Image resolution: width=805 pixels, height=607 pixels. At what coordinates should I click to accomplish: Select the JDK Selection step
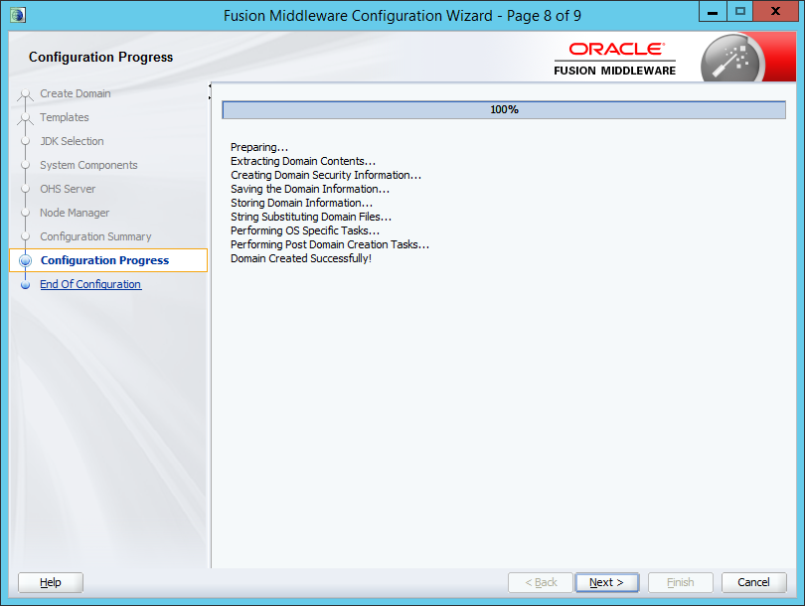point(72,141)
